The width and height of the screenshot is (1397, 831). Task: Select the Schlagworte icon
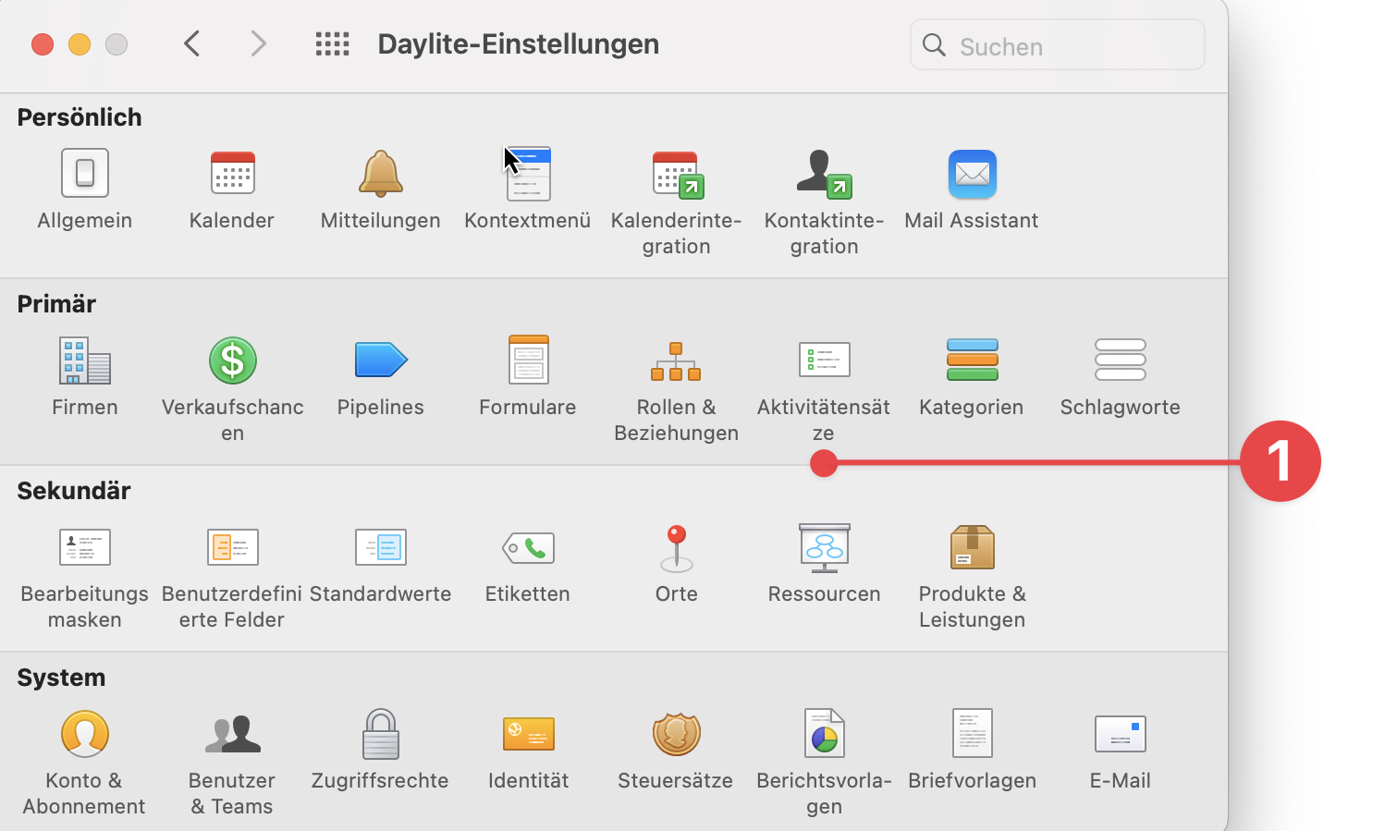(x=1120, y=361)
